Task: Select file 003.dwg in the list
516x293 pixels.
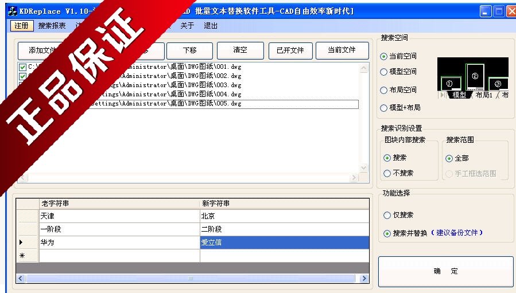Action: pyautogui.click(x=189, y=85)
